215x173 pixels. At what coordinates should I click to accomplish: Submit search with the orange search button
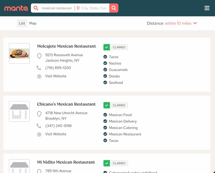pos(114,8)
